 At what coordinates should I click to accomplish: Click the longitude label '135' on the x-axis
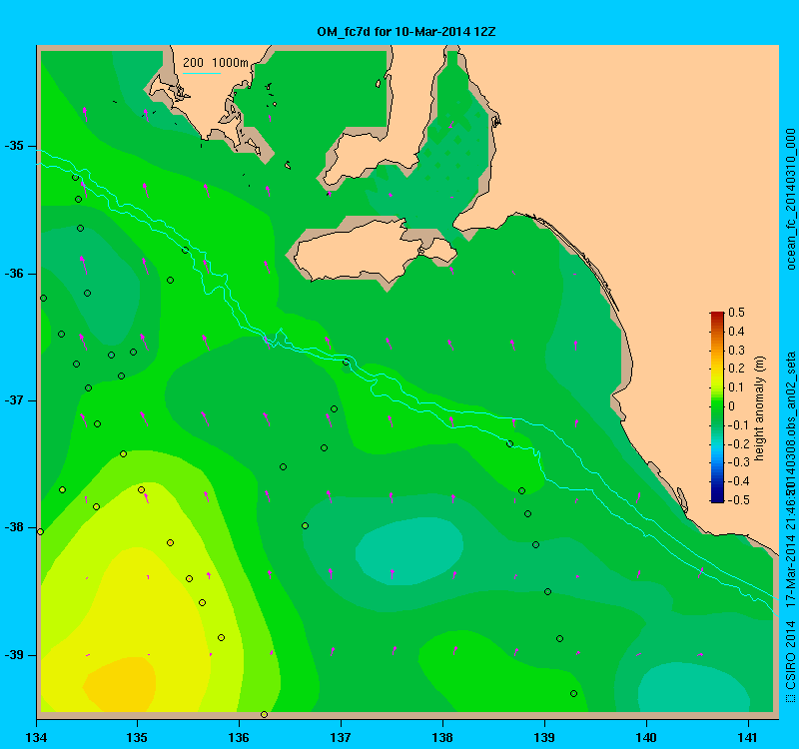click(137, 738)
